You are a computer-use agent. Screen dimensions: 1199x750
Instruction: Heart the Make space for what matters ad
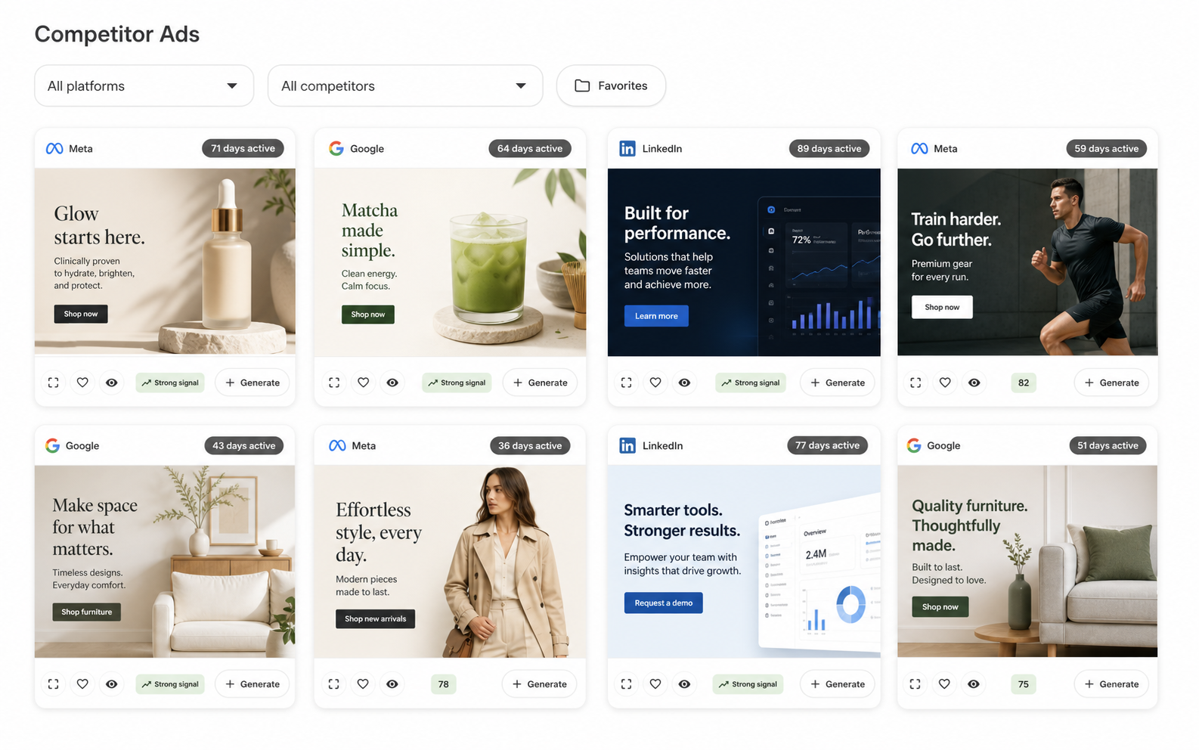pos(82,684)
